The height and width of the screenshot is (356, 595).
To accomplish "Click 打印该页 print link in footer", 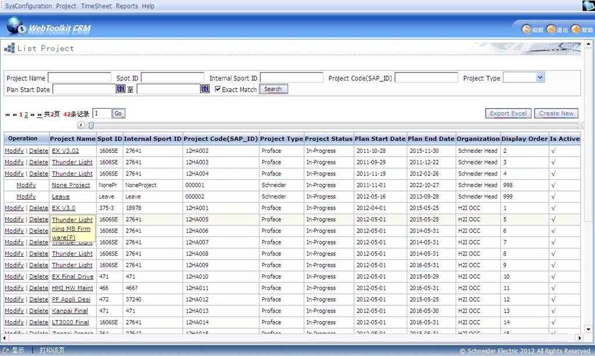I will (x=52, y=350).
